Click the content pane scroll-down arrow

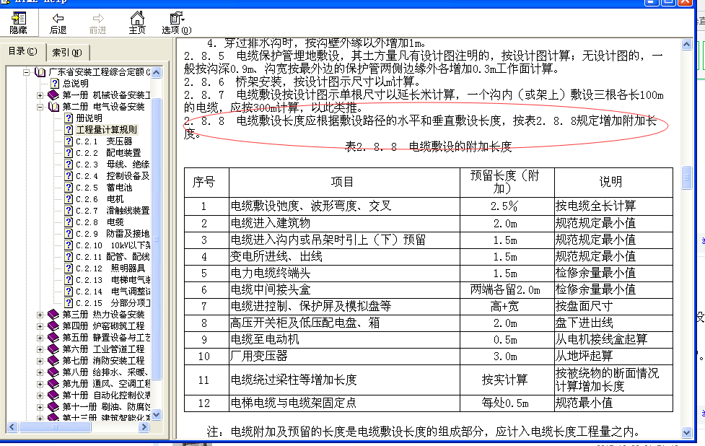click(686, 433)
